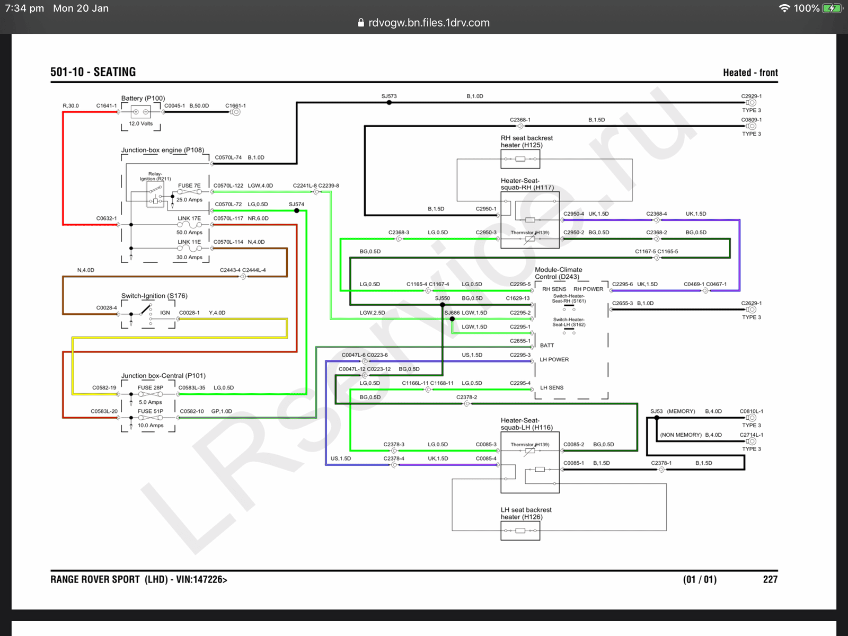
Task: Click the 'Junction-box engine (P108)' label
Action: (163, 150)
